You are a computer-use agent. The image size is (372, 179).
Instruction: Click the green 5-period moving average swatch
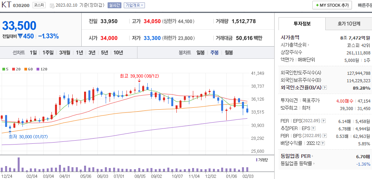tap(4, 69)
